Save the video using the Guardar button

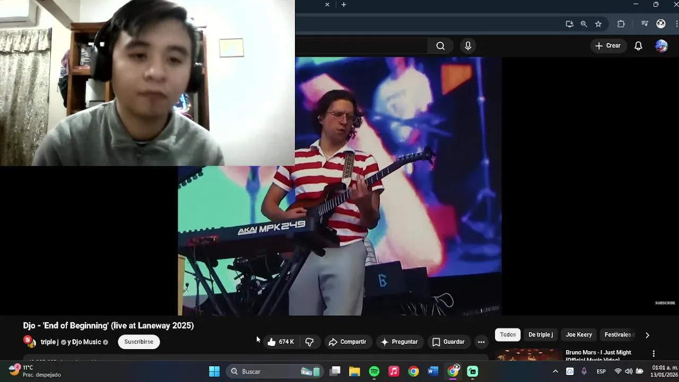pyautogui.click(x=448, y=342)
